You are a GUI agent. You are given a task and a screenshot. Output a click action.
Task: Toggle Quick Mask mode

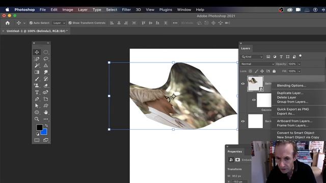click(x=37, y=140)
